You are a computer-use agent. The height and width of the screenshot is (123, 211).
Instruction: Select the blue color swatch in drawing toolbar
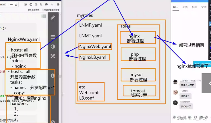click(x=210, y=48)
